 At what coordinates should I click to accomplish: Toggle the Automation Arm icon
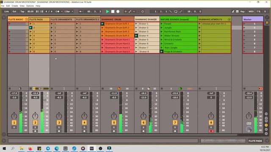tap(130, 11)
